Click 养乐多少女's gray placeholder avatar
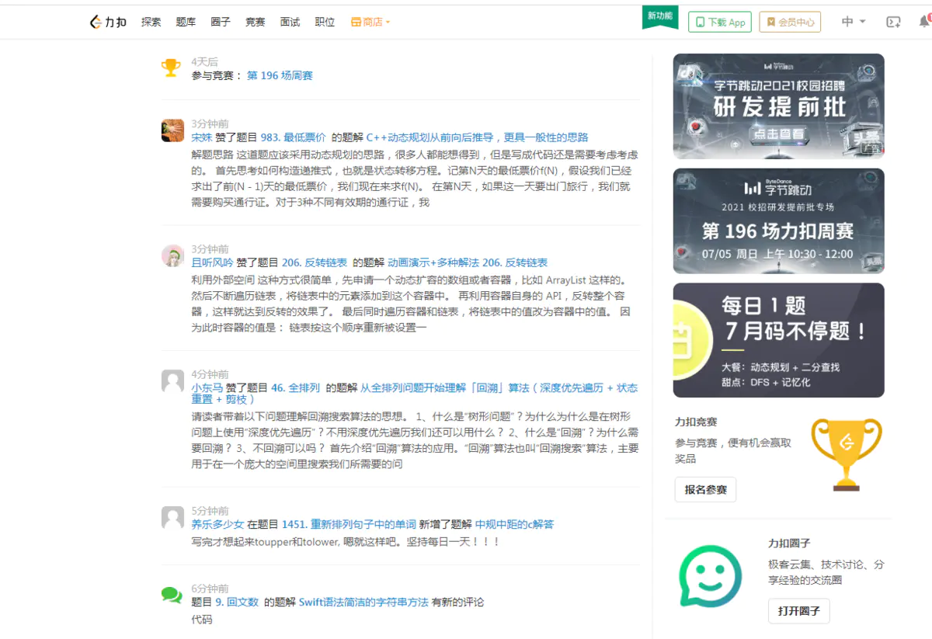 pos(172,517)
